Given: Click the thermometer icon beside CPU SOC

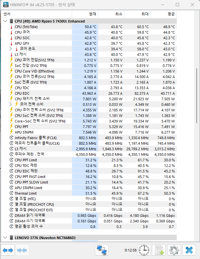Looking at the screenshot, I should coord(11,38).
